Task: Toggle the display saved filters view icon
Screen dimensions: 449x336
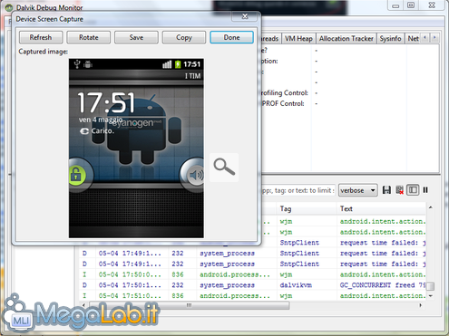Action: [413, 190]
